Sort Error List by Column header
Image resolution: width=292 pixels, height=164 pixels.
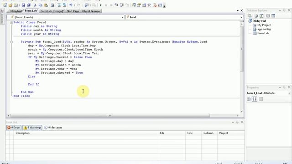click(209, 133)
